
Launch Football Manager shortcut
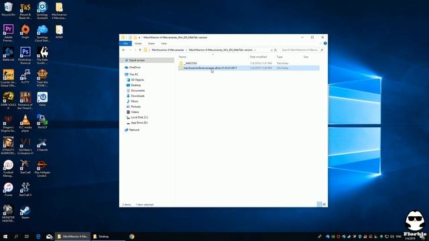coord(8,168)
